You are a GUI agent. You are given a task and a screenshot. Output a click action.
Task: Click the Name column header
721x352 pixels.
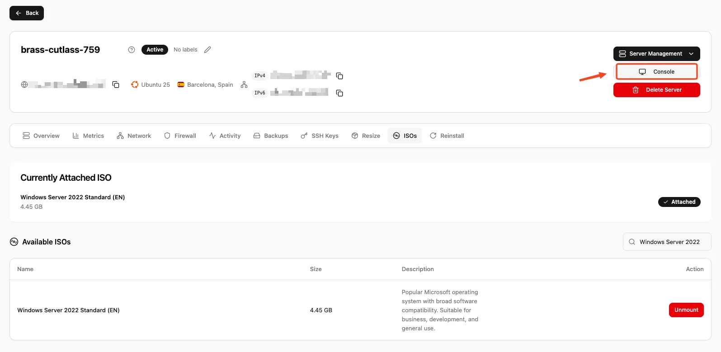click(x=25, y=269)
